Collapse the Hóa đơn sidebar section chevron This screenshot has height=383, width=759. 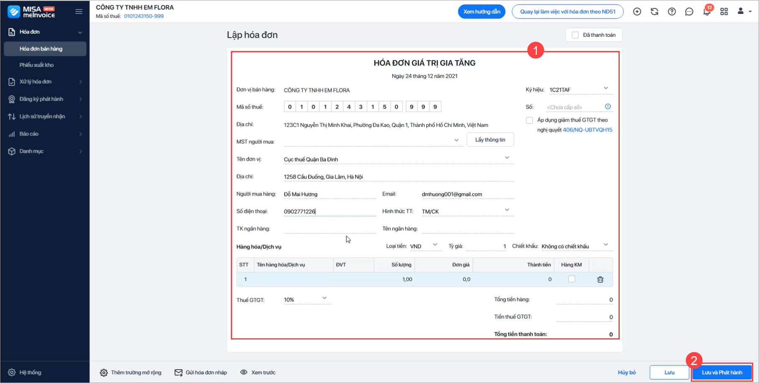(x=80, y=32)
